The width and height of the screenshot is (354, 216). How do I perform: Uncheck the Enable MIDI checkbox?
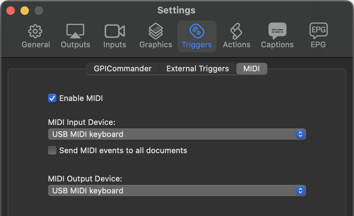[x=52, y=98]
